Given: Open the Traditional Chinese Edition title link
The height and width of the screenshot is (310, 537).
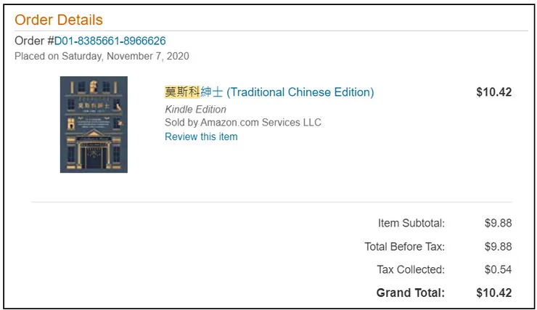Looking at the screenshot, I should click(x=300, y=92).
